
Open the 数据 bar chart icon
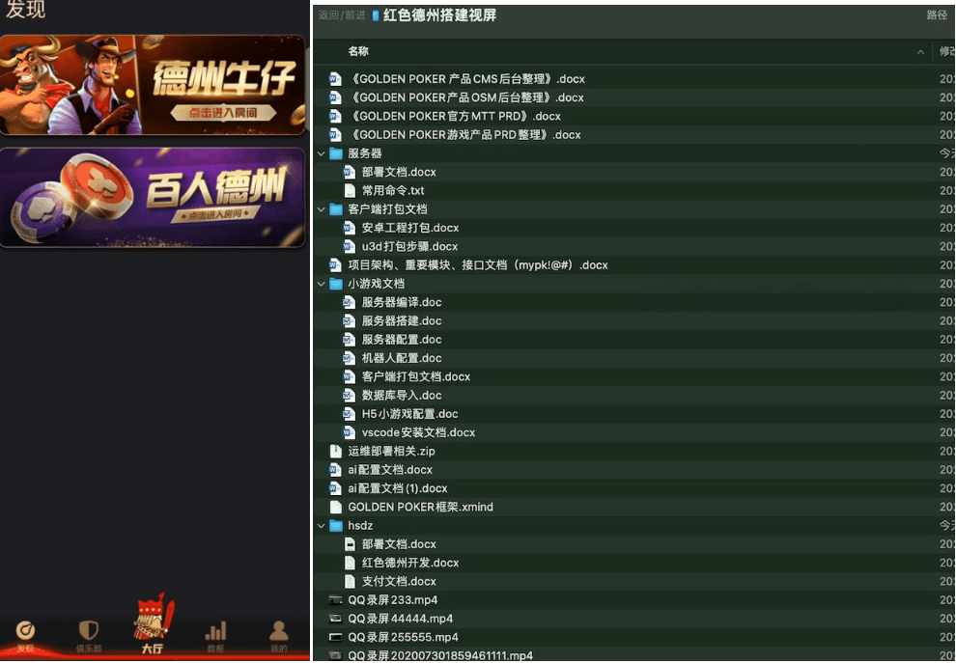point(215,631)
